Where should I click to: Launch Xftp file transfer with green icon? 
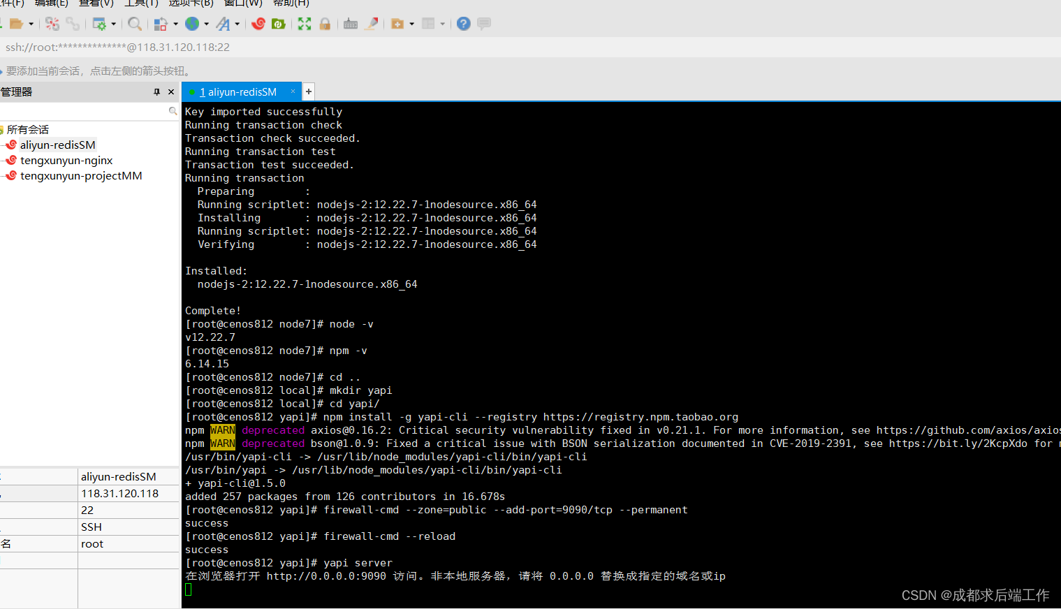point(278,23)
